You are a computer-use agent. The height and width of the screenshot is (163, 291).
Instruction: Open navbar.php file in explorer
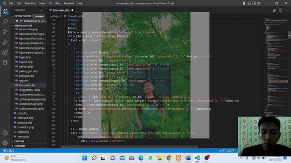(26, 67)
